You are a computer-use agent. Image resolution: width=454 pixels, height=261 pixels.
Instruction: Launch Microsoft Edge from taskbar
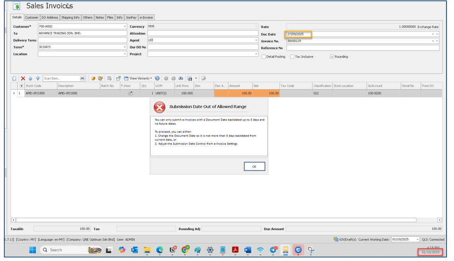(x=160, y=250)
